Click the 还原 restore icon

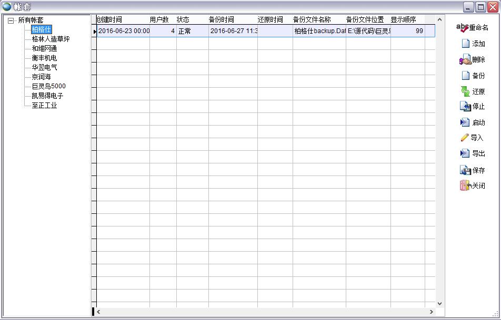coord(465,91)
